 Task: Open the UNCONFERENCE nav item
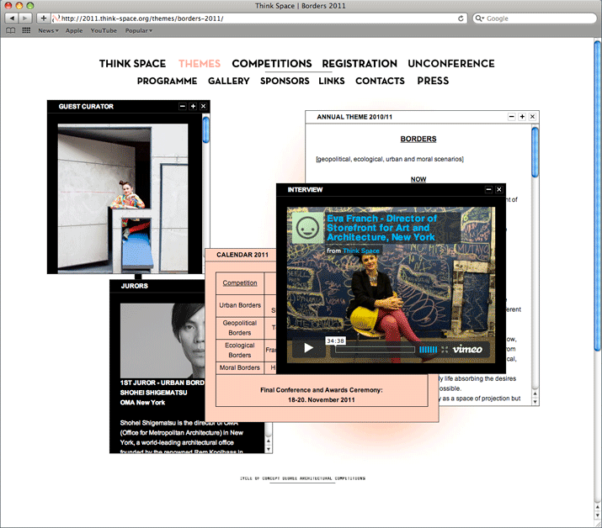tap(451, 63)
